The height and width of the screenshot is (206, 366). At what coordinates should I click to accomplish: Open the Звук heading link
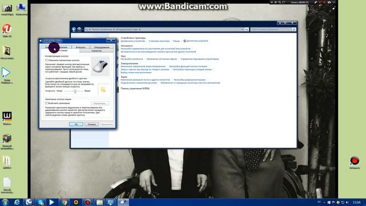123,56
